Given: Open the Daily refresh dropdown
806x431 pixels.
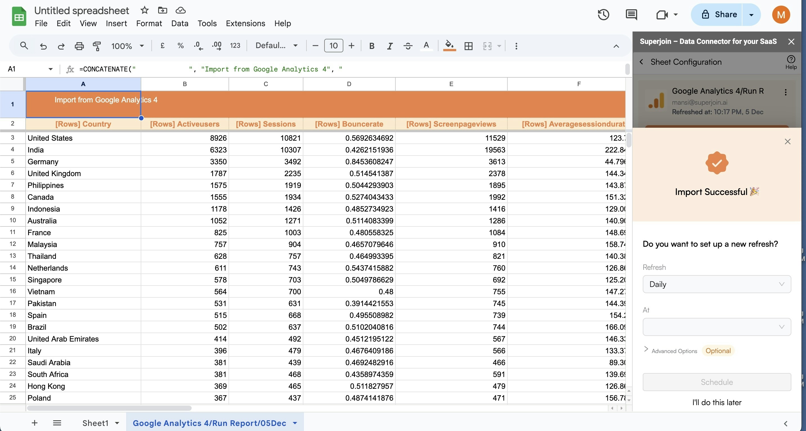Looking at the screenshot, I should click(x=717, y=284).
